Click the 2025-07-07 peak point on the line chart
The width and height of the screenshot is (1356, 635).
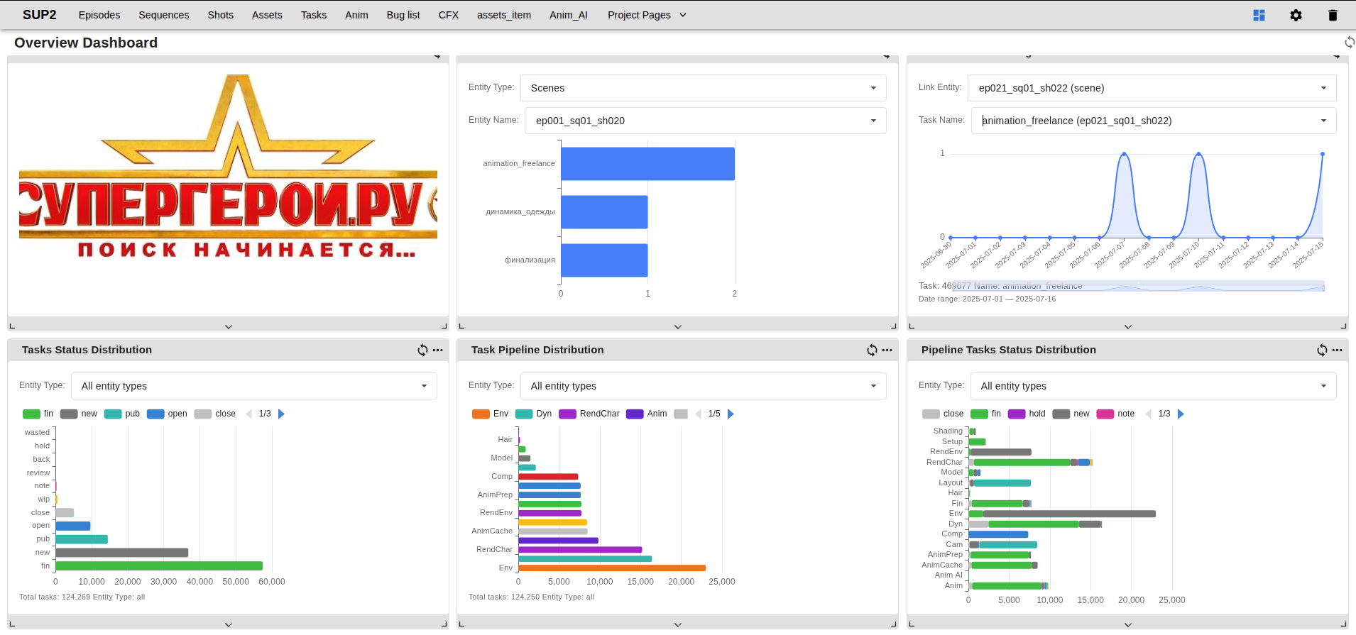tap(1124, 154)
